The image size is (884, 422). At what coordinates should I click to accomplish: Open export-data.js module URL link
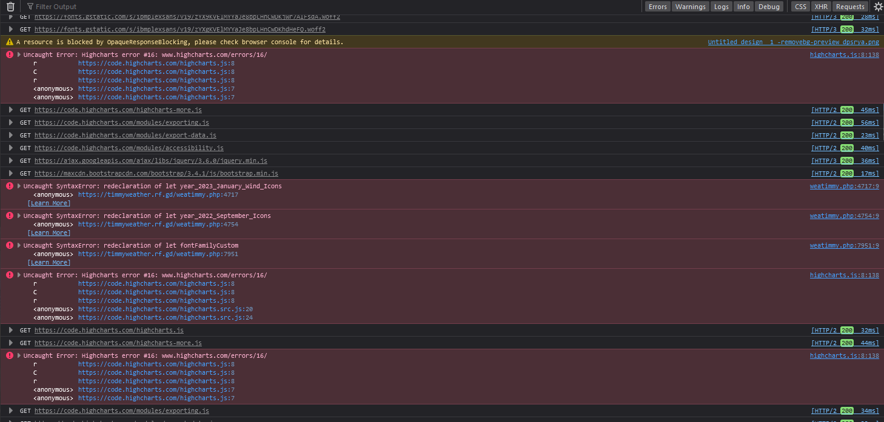tap(125, 136)
